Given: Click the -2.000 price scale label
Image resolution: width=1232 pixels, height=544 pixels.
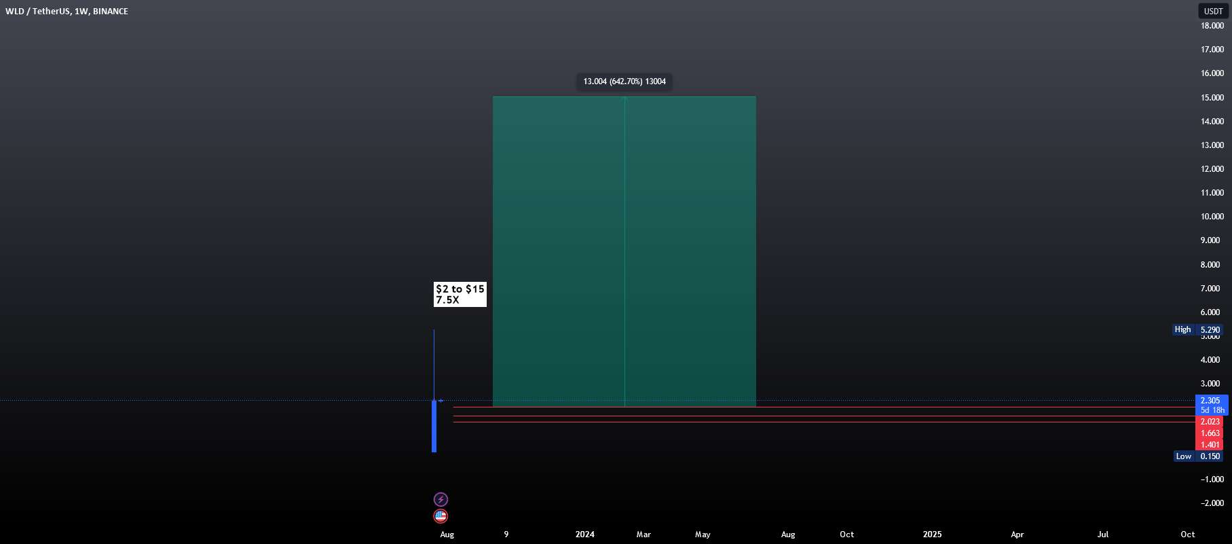Looking at the screenshot, I should 1212,503.
